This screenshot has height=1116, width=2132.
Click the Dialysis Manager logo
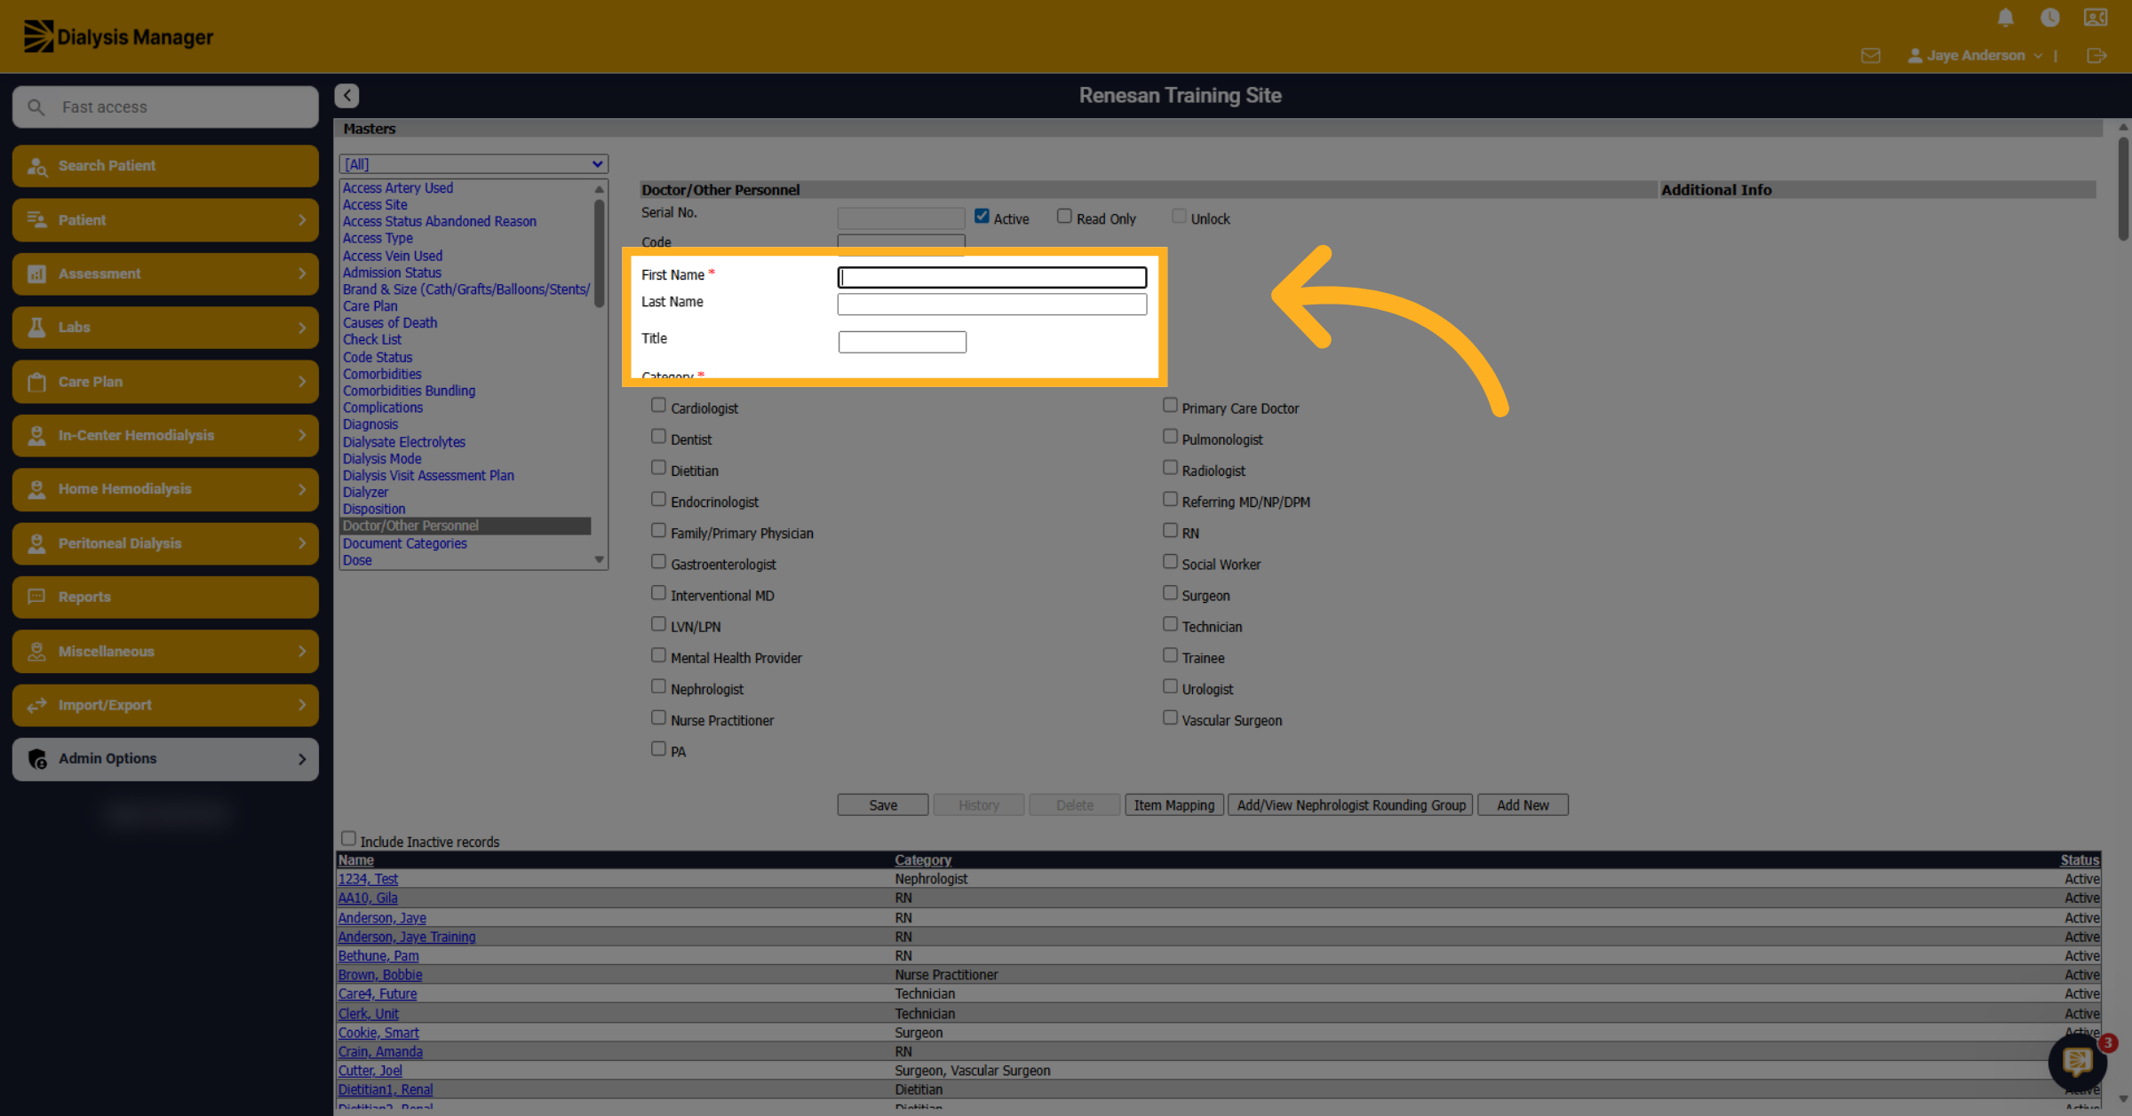click(118, 36)
